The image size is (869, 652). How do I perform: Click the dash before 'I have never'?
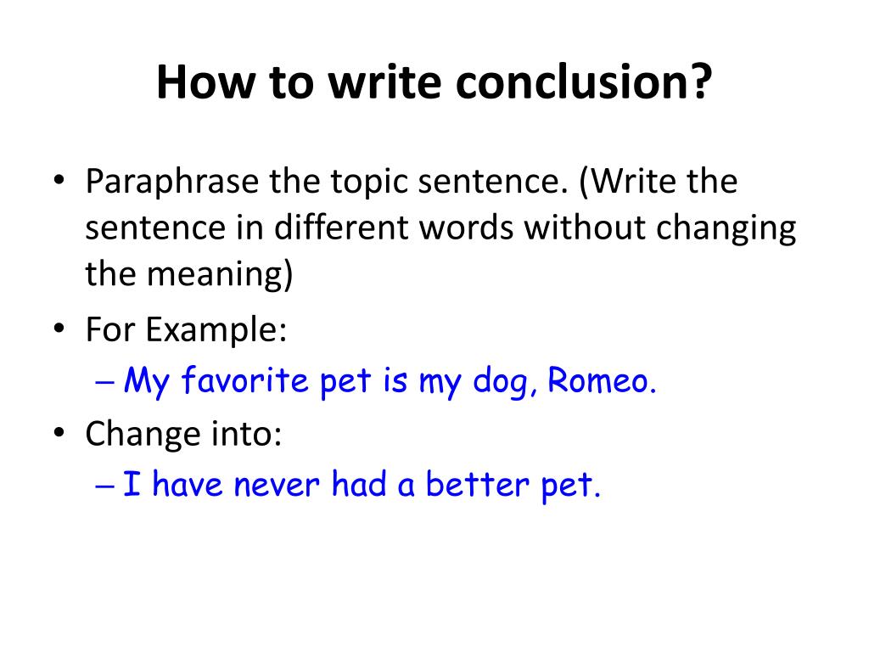point(104,486)
